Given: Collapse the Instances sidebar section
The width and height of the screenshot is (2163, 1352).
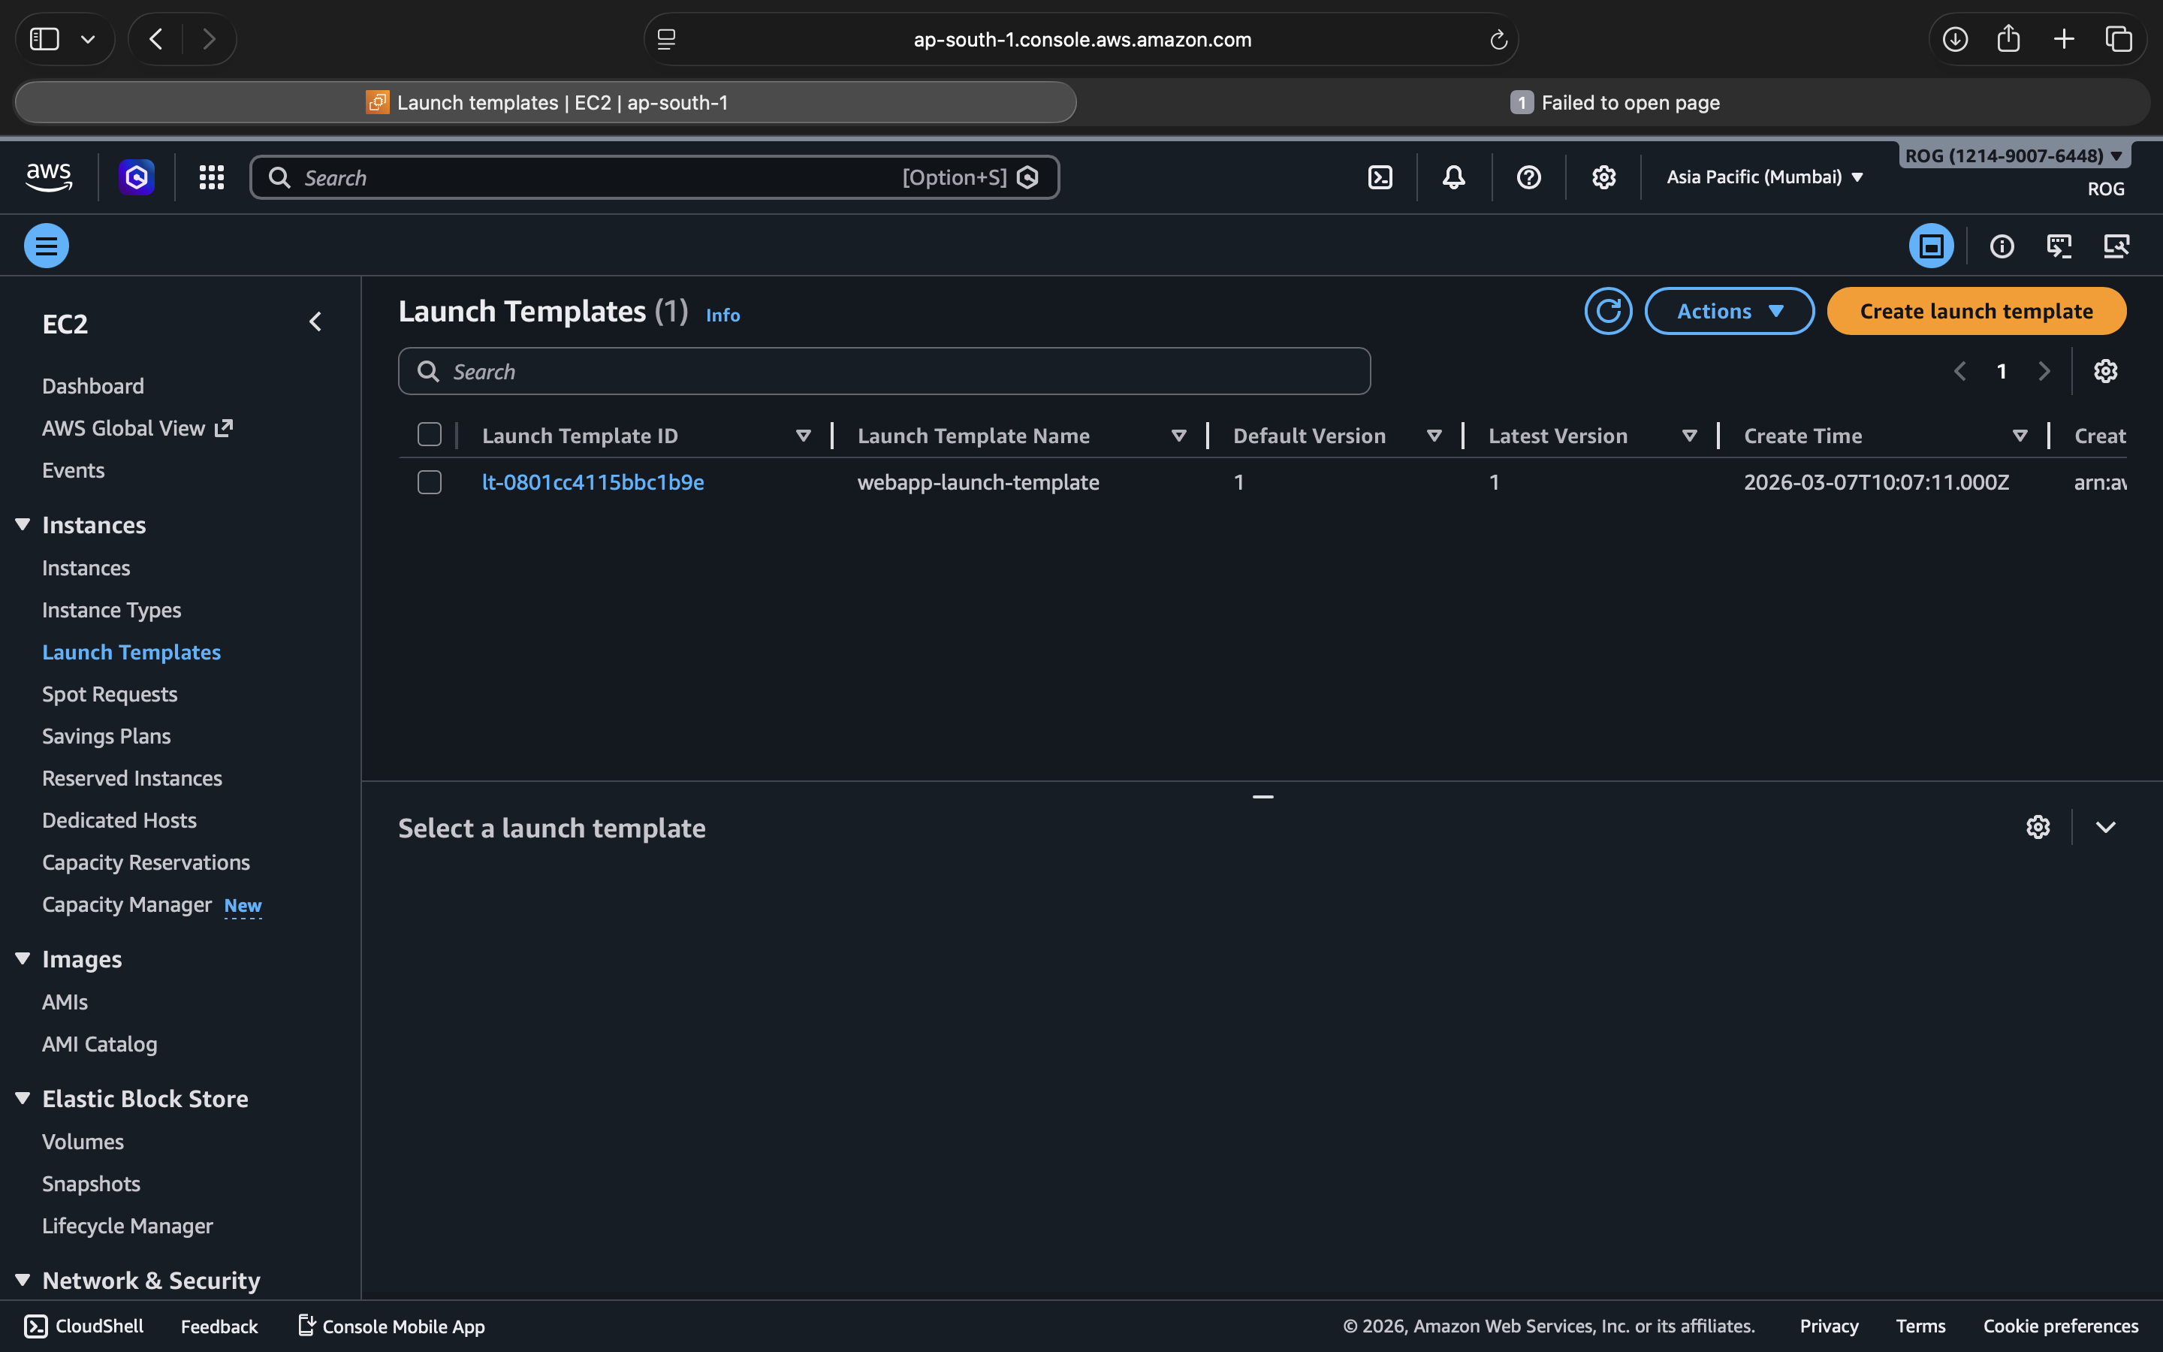Looking at the screenshot, I should pyautogui.click(x=23, y=525).
